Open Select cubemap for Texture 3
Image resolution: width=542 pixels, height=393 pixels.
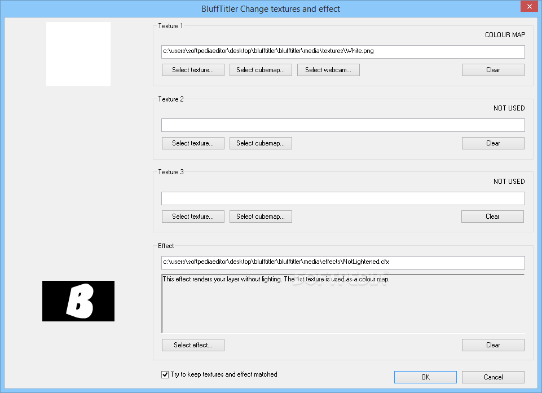[x=261, y=217]
